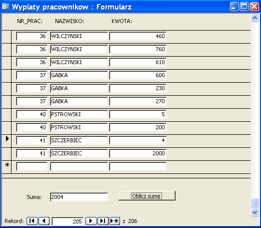The width and height of the screenshot is (261, 228).
Task: Click KWOTA field with value 460
Action: [x=138, y=36]
